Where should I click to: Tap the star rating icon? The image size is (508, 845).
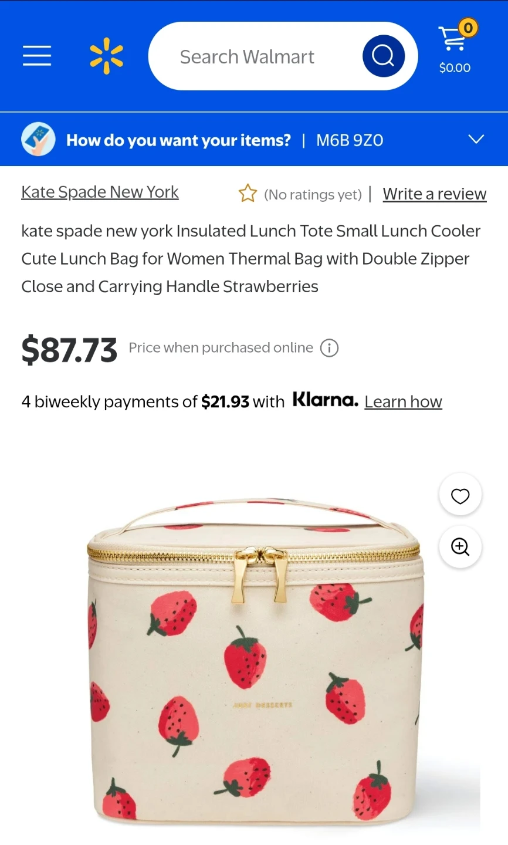point(248,193)
